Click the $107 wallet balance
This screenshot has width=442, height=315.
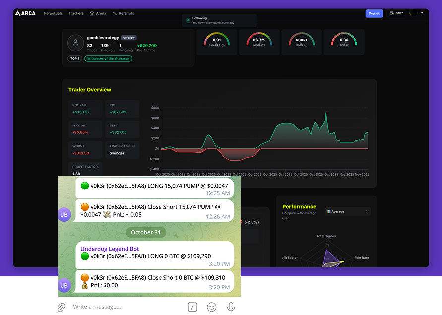tap(396, 13)
